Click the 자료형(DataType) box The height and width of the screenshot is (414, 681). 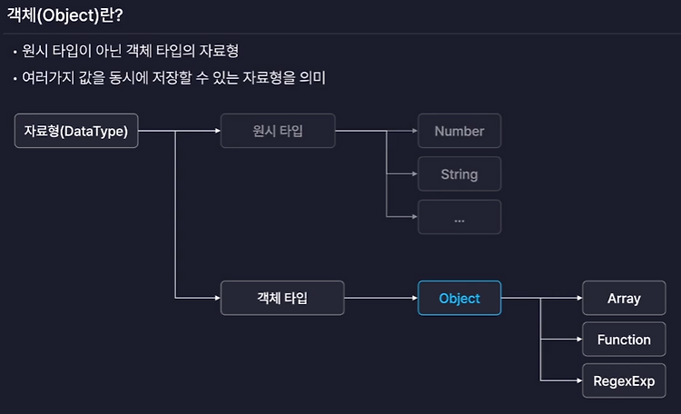(x=76, y=131)
